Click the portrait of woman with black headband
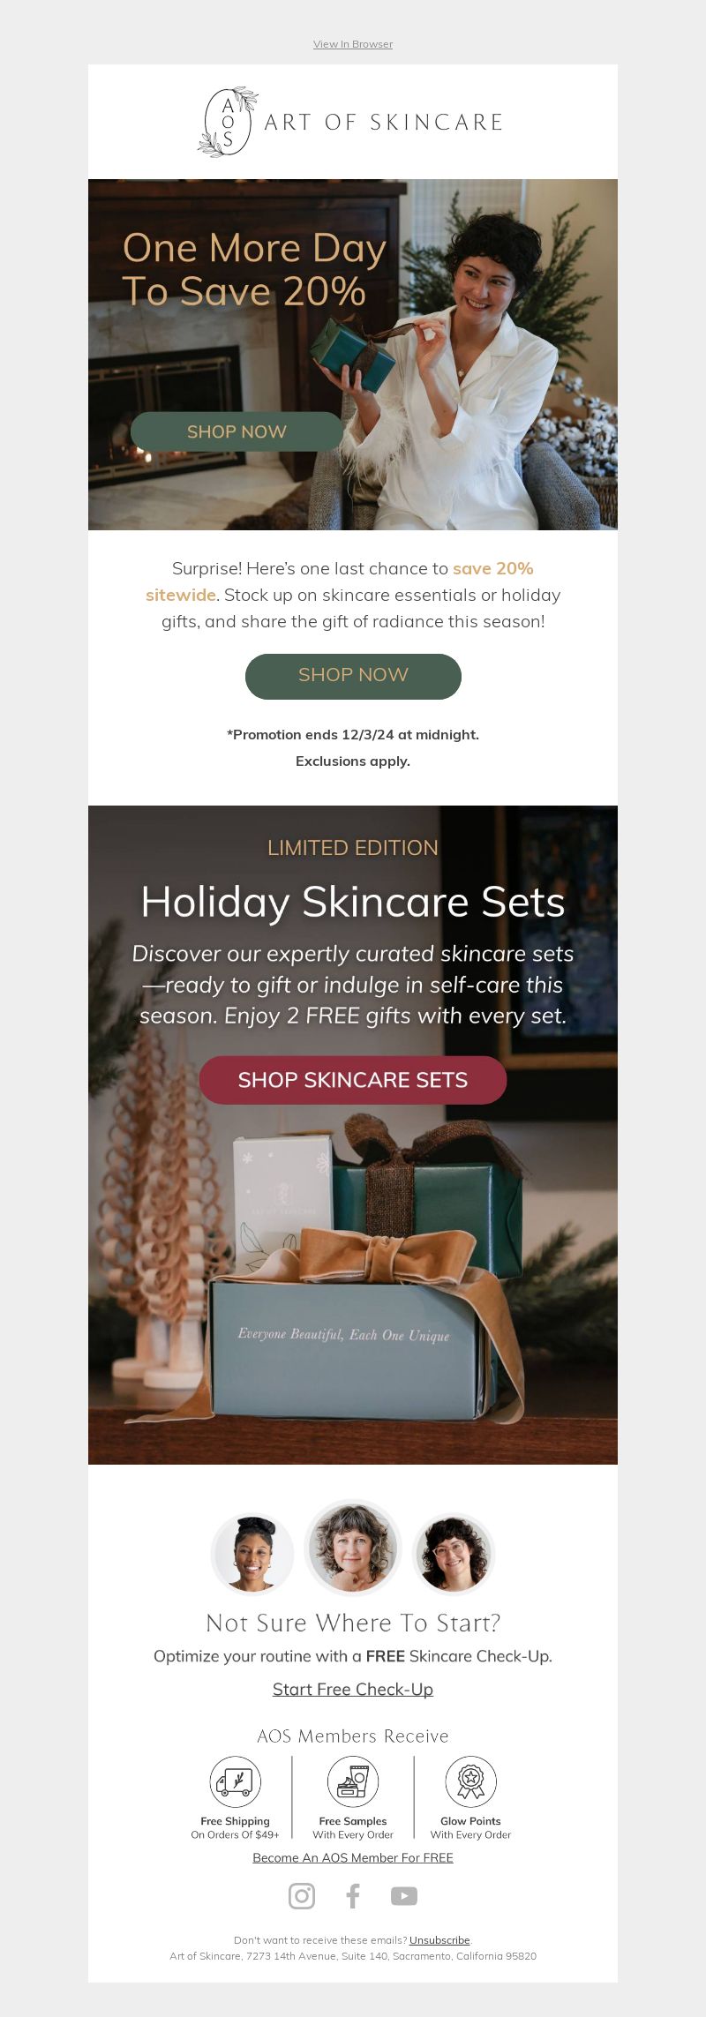Image resolution: width=706 pixels, height=2017 pixels. click(x=252, y=1554)
